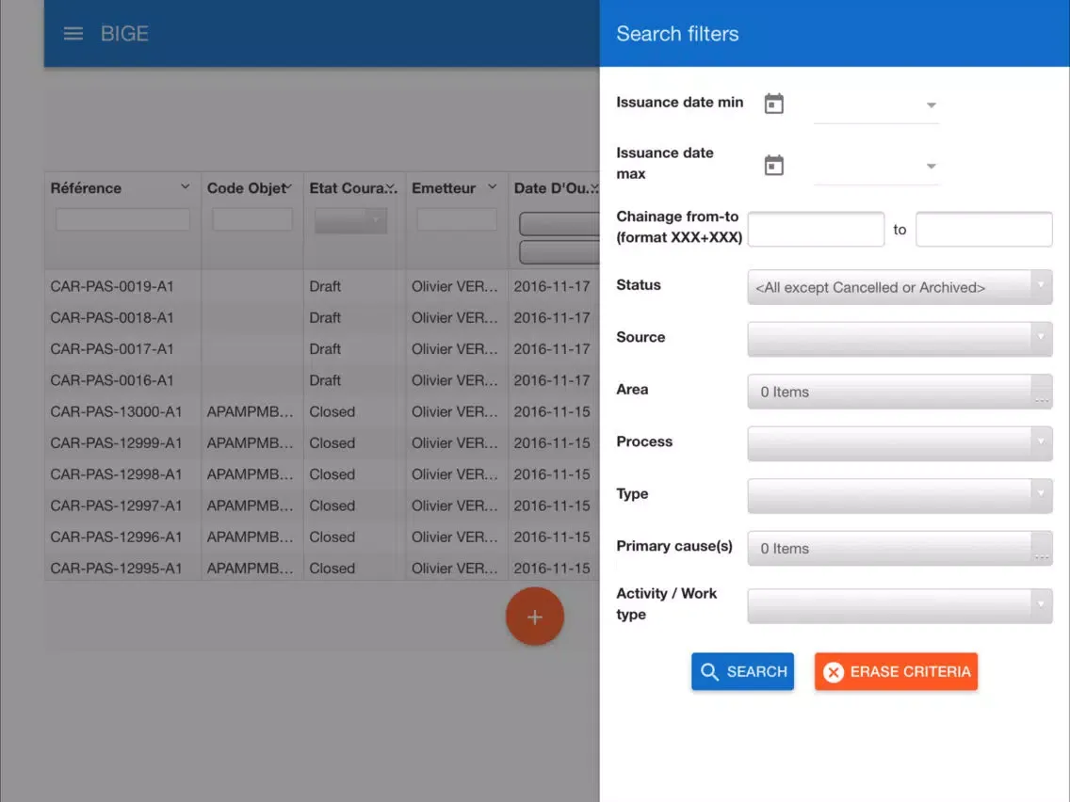Expand Issuance date min dropdown arrow
Image resolution: width=1070 pixels, height=802 pixels.
pyautogui.click(x=931, y=104)
